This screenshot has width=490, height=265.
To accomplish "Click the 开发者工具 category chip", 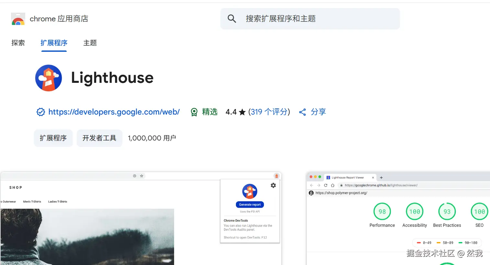I will [x=99, y=138].
